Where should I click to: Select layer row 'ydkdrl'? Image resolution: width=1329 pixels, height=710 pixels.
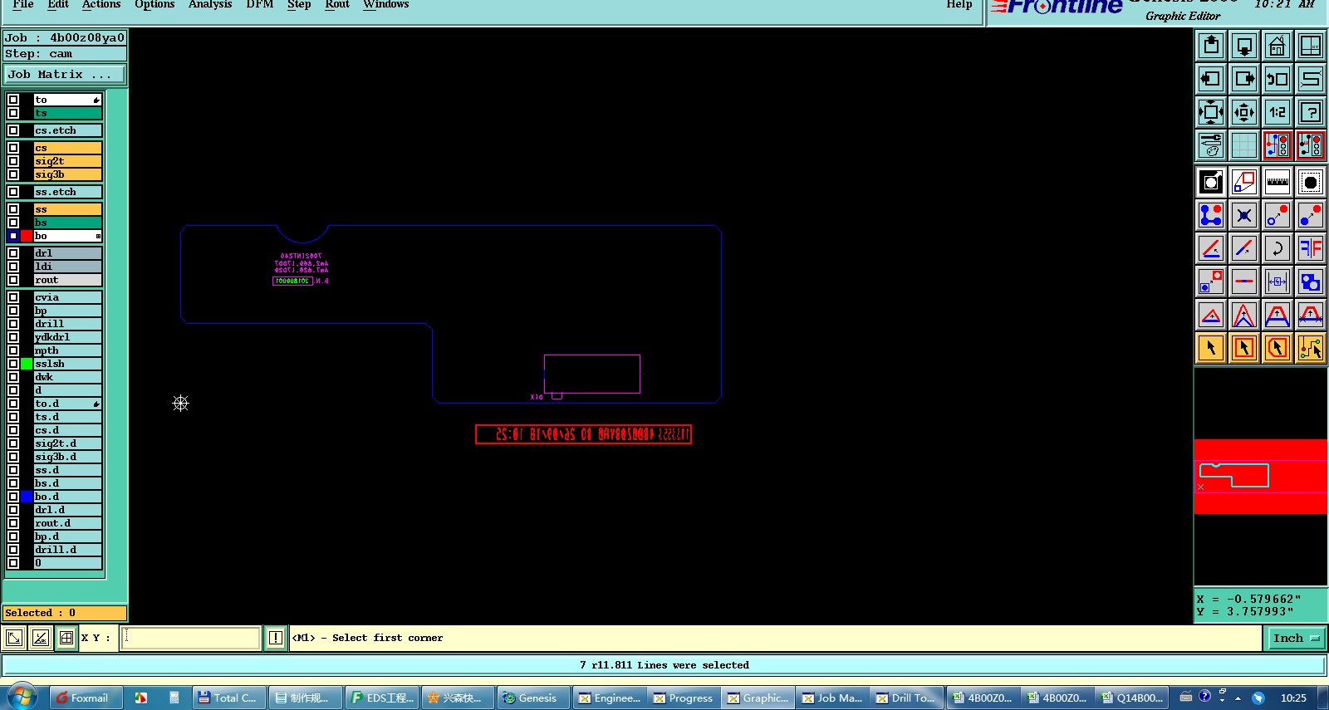tap(67, 337)
